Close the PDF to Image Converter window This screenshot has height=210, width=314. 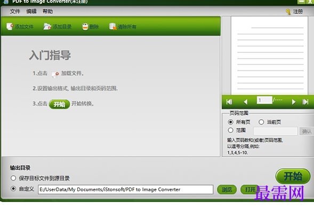click(310, 2)
